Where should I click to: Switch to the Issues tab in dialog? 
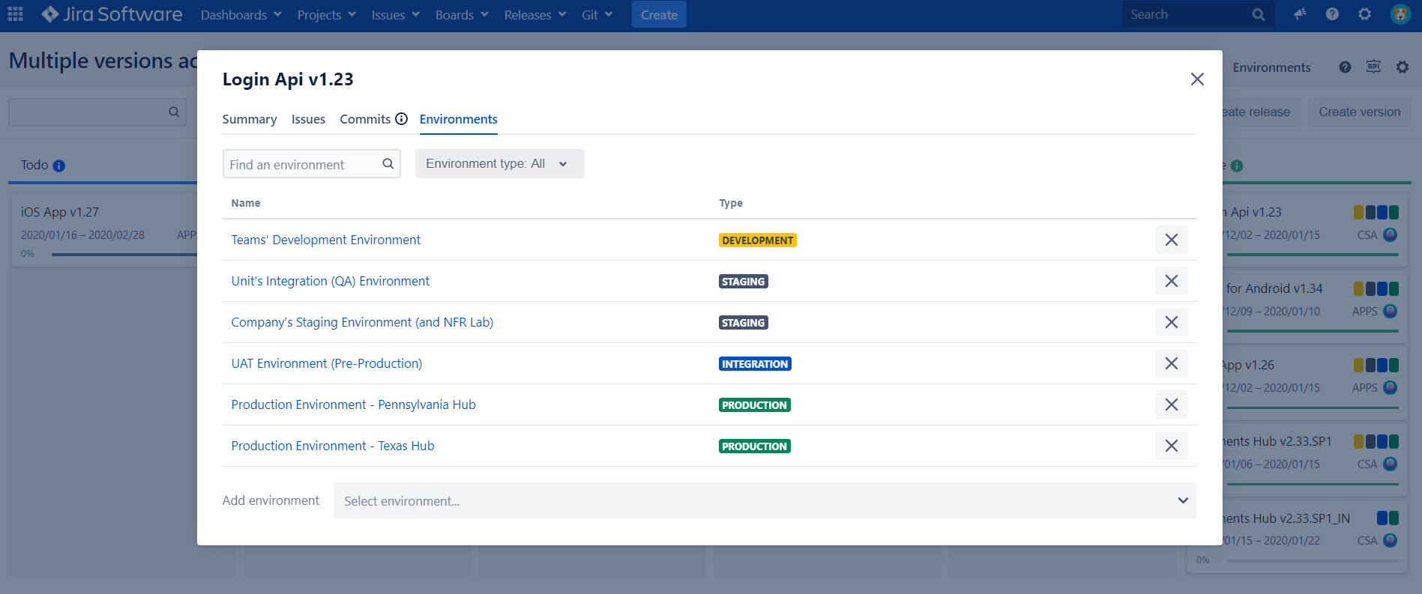pos(308,119)
